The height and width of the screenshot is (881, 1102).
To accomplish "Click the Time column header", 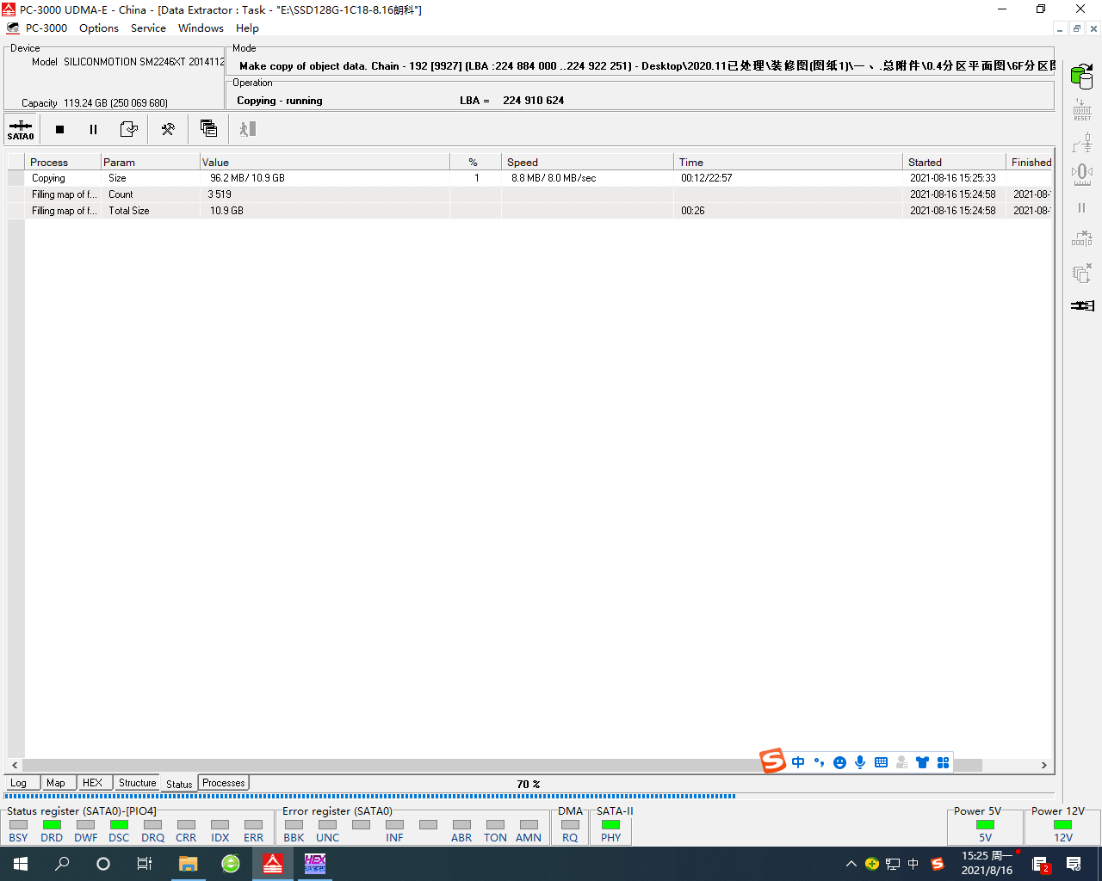I will tap(788, 162).
